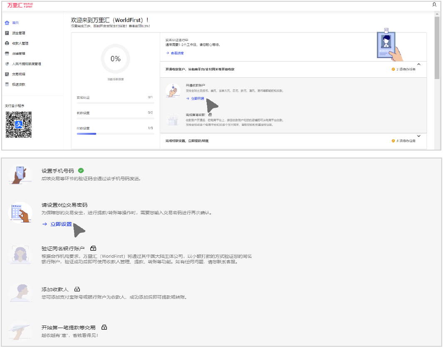This screenshot has height=348, width=443.
Task: Click the 验证同名银行账户 heading
Action: click(63, 249)
